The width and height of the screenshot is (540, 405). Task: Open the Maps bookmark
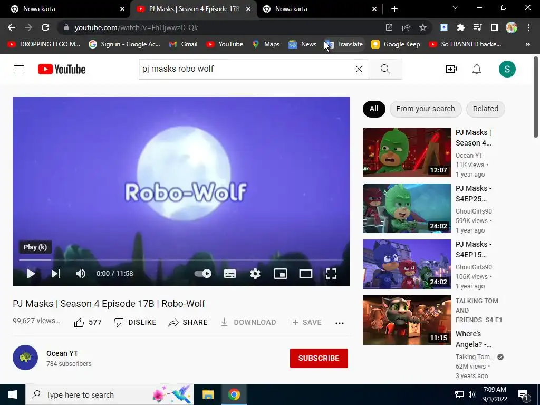tap(266, 44)
